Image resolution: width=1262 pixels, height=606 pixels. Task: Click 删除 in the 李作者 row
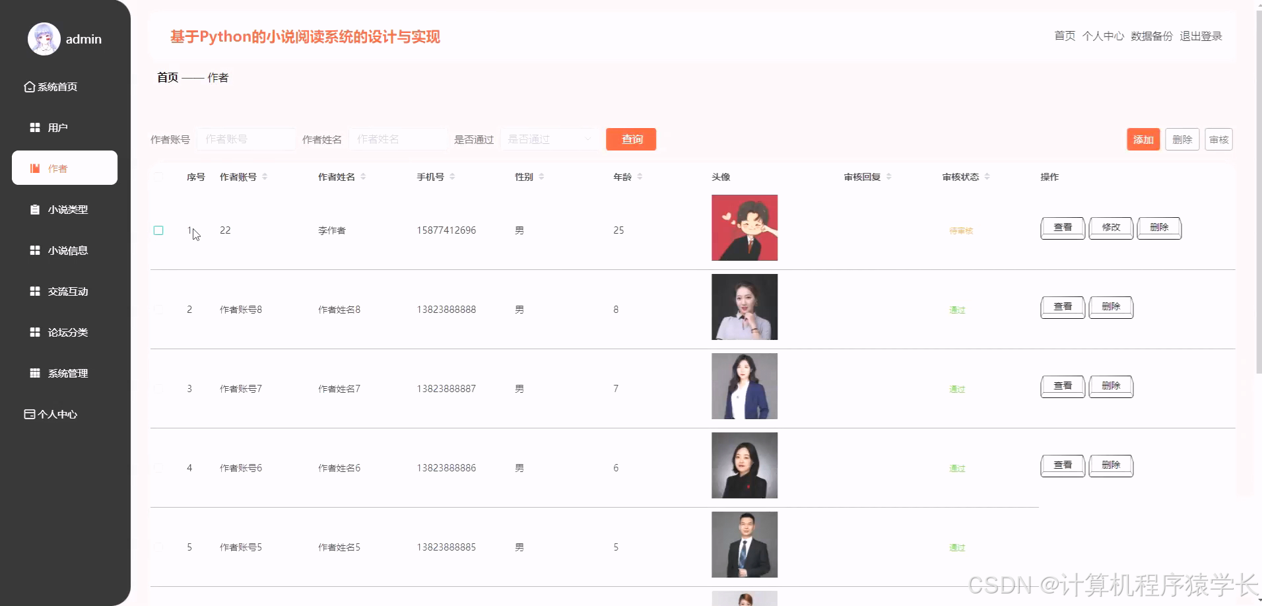1159,228
